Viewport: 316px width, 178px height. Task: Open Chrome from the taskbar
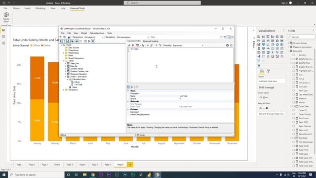coord(93,175)
